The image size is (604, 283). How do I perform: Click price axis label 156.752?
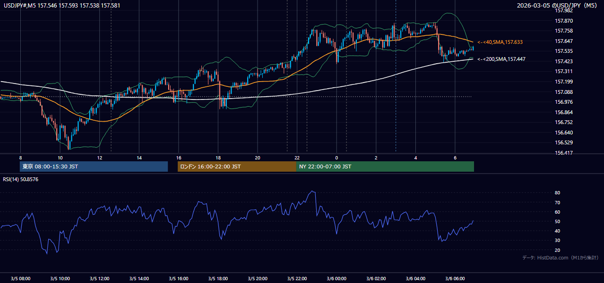tap(564, 122)
